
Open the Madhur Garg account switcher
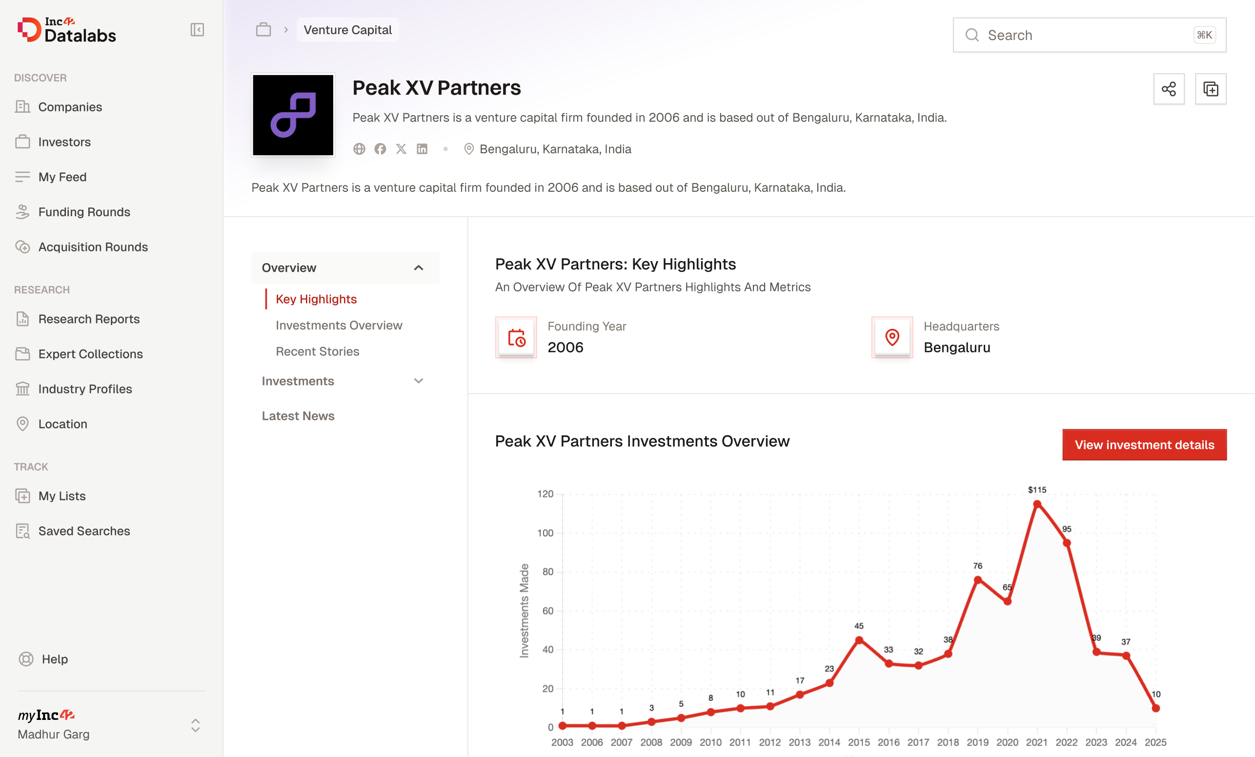195,725
